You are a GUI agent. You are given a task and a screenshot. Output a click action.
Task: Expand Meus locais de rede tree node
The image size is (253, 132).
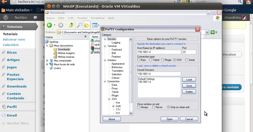pos(47,64)
